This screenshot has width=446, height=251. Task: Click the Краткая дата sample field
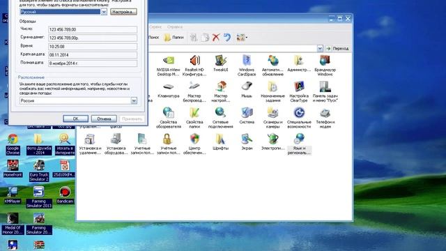tap(93, 55)
